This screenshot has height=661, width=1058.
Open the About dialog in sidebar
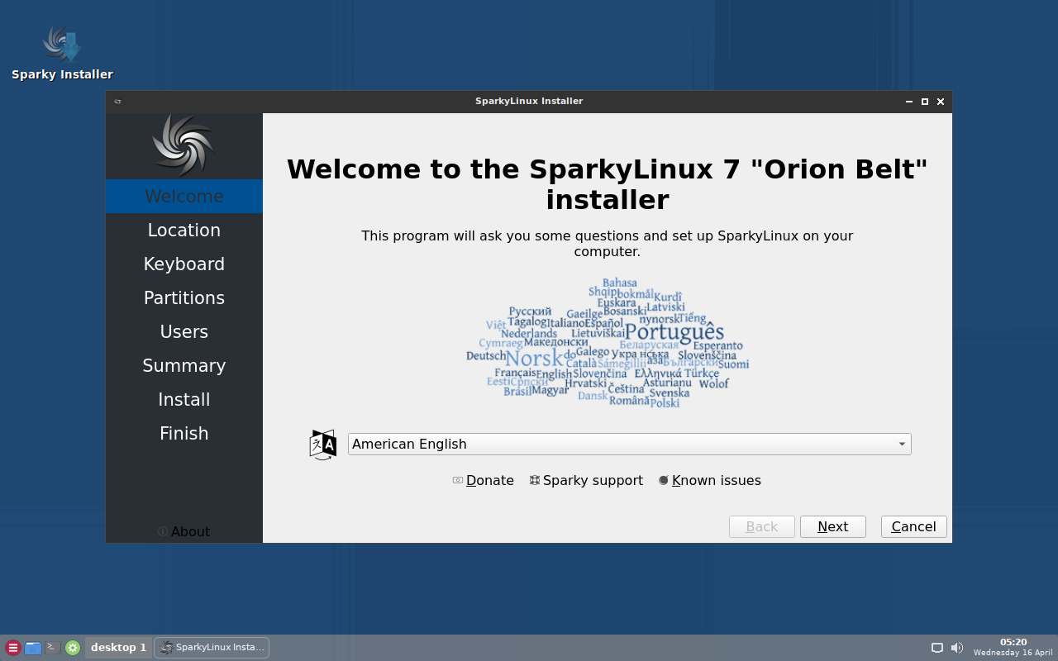coord(183,531)
